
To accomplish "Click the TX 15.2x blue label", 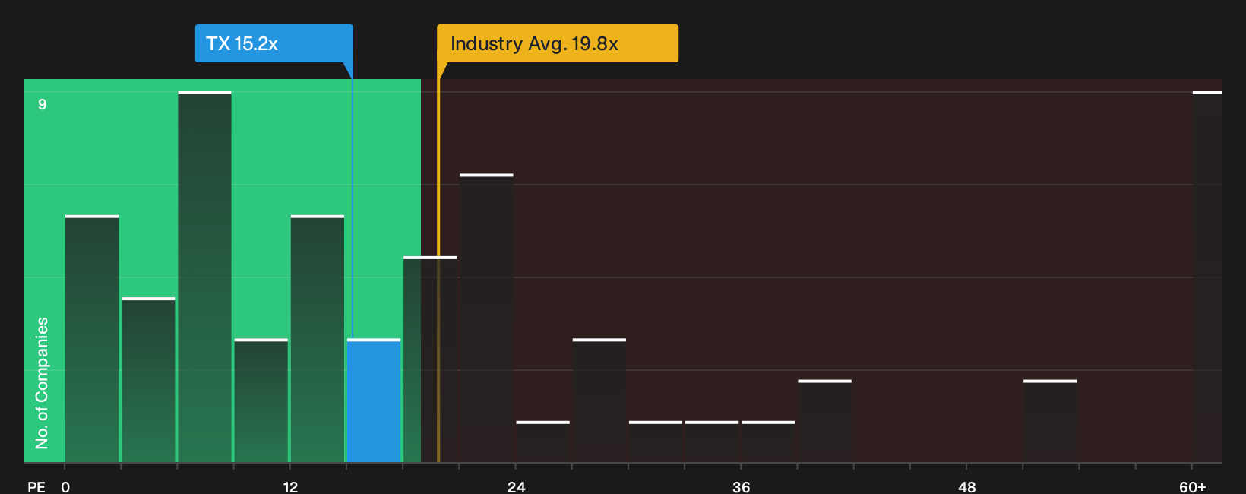I will pos(274,43).
